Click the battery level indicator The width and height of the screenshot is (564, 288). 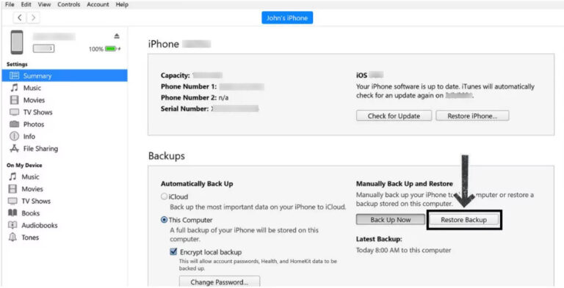click(111, 49)
